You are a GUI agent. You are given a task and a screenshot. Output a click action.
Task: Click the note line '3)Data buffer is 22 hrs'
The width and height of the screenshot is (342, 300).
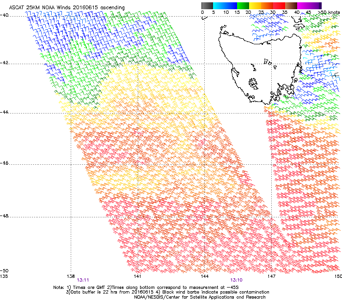pos(167,292)
